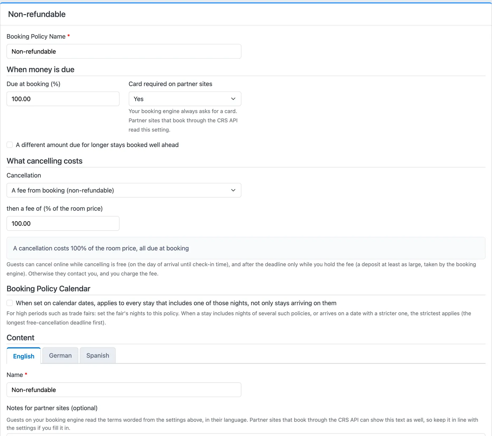This screenshot has width=492, height=436.
Task: Open the Card required on partner sites dropdown
Action: (x=185, y=99)
